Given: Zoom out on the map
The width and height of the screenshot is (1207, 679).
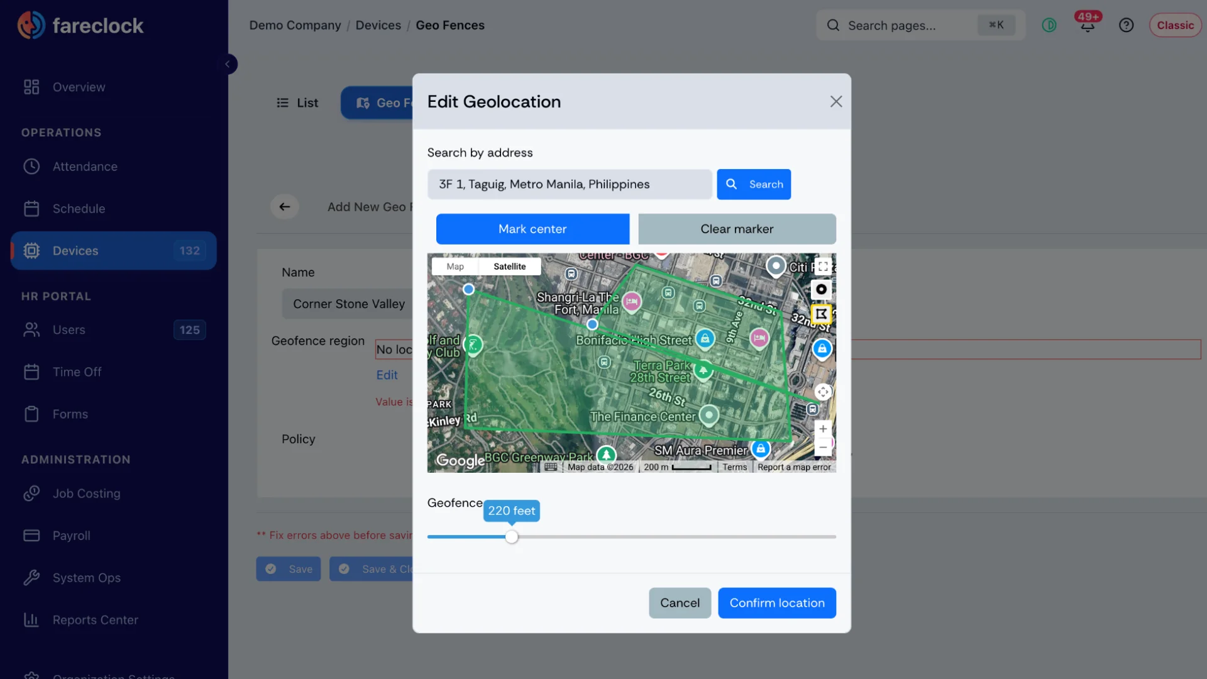Looking at the screenshot, I should coord(823,447).
